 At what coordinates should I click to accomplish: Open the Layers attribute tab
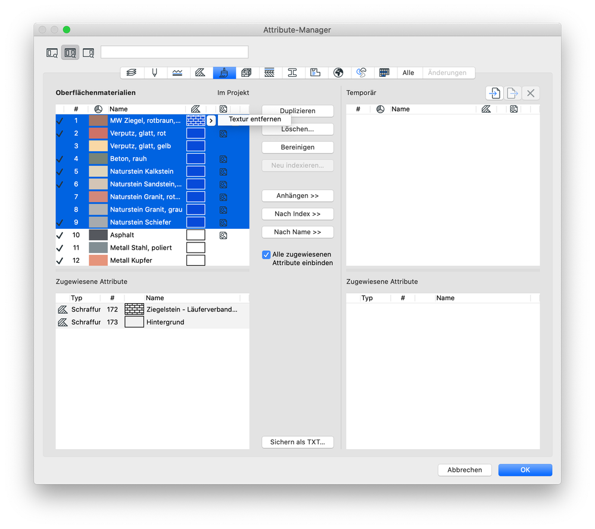coord(132,73)
